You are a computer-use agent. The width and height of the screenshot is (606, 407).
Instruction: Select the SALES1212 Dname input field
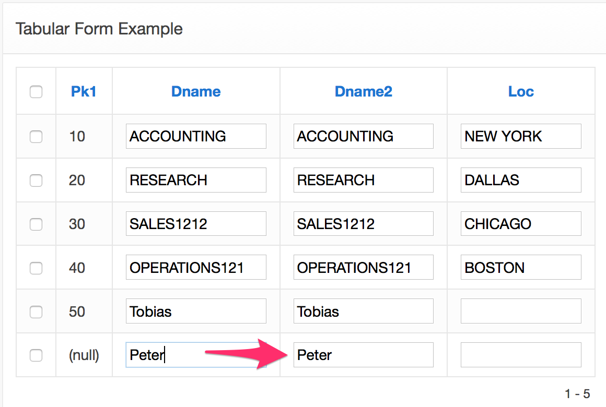(196, 223)
